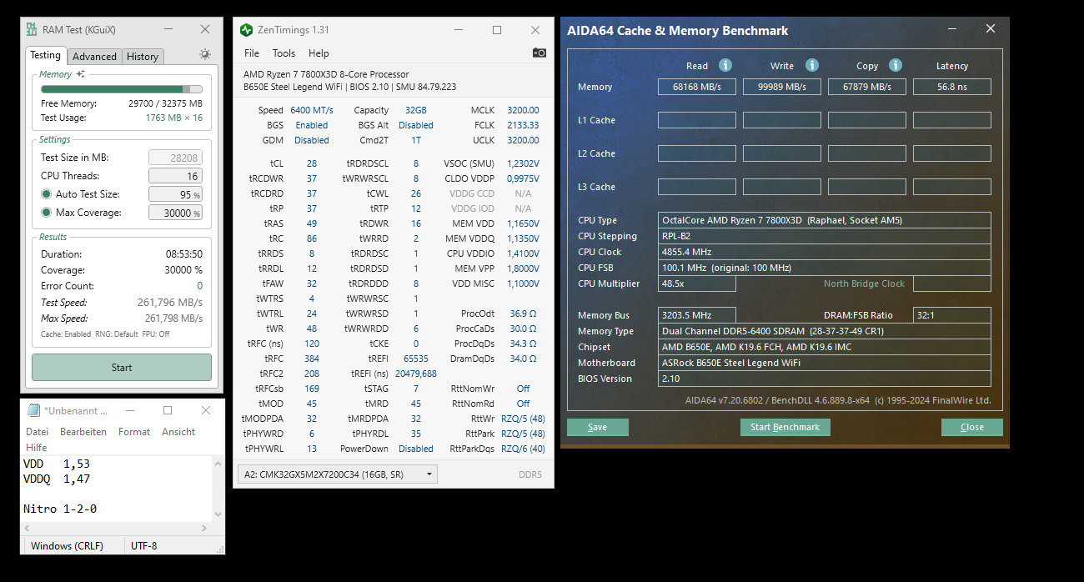1084x582 pixels.
Task: Click the Memory Bus value 3203.5 MHz
Action: pyautogui.click(x=697, y=315)
